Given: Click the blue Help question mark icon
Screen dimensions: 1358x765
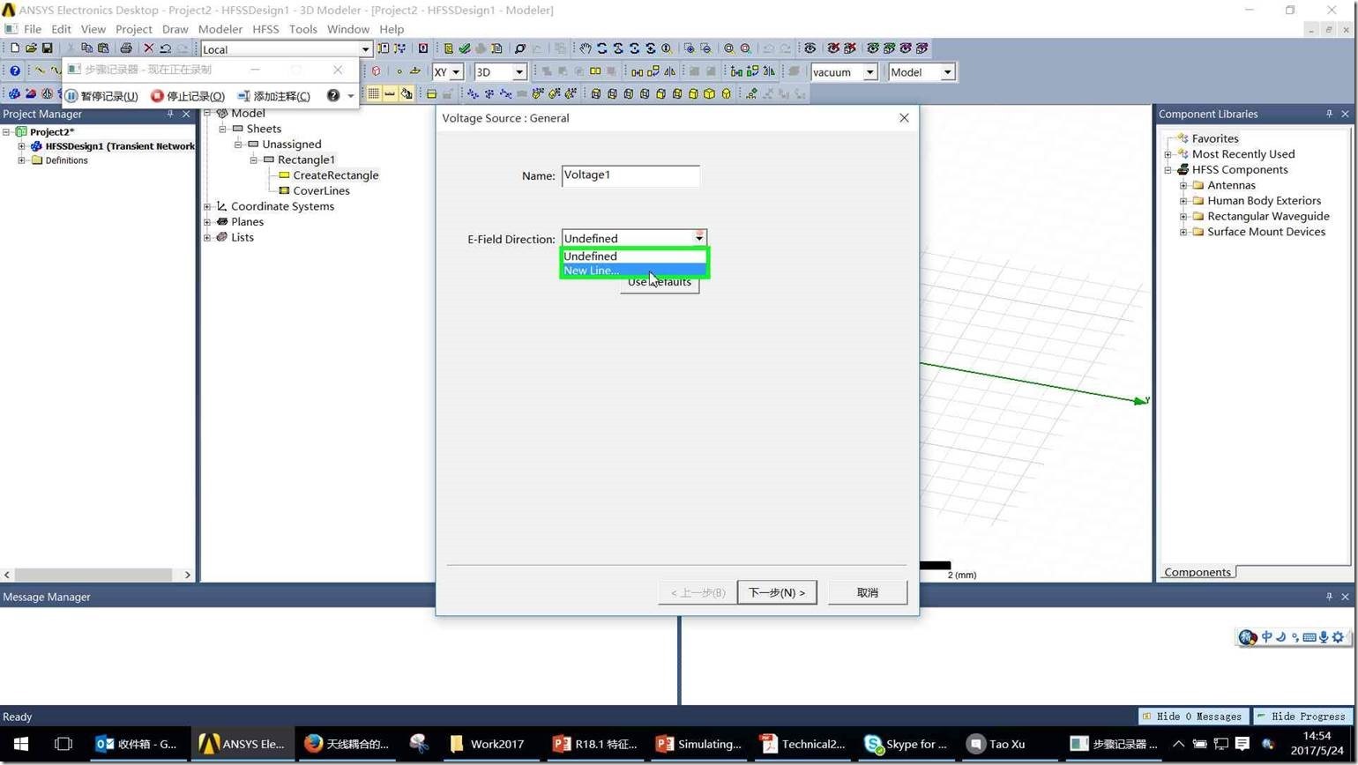Looking at the screenshot, I should [x=15, y=71].
